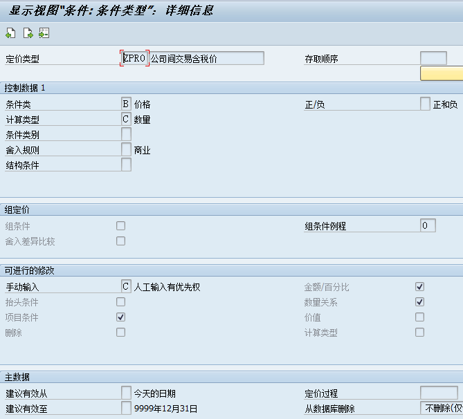Open the 从数据库删除 dropdown showing 不删除
The height and width of the screenshot is (419, 463).
coord(442,408)
